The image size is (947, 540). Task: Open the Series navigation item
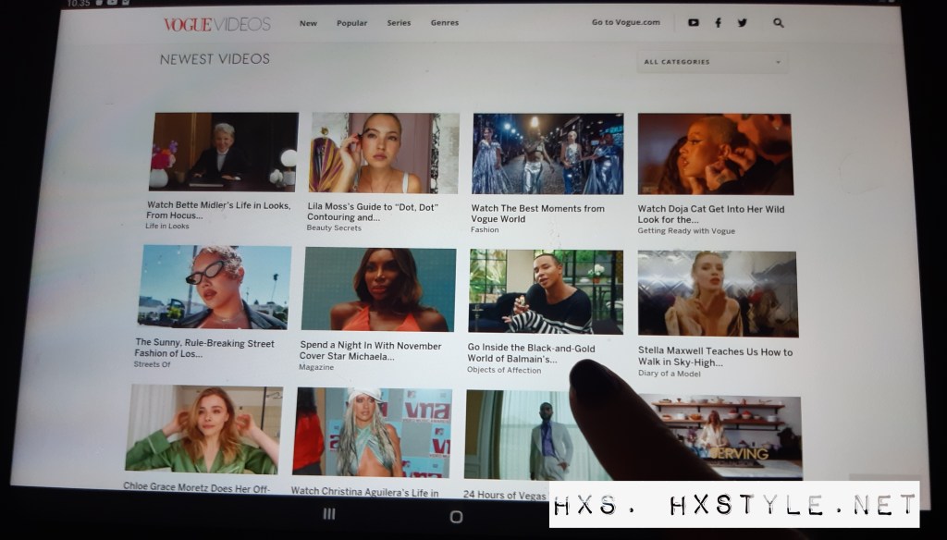pyautogui.click(x=399, y=23)
